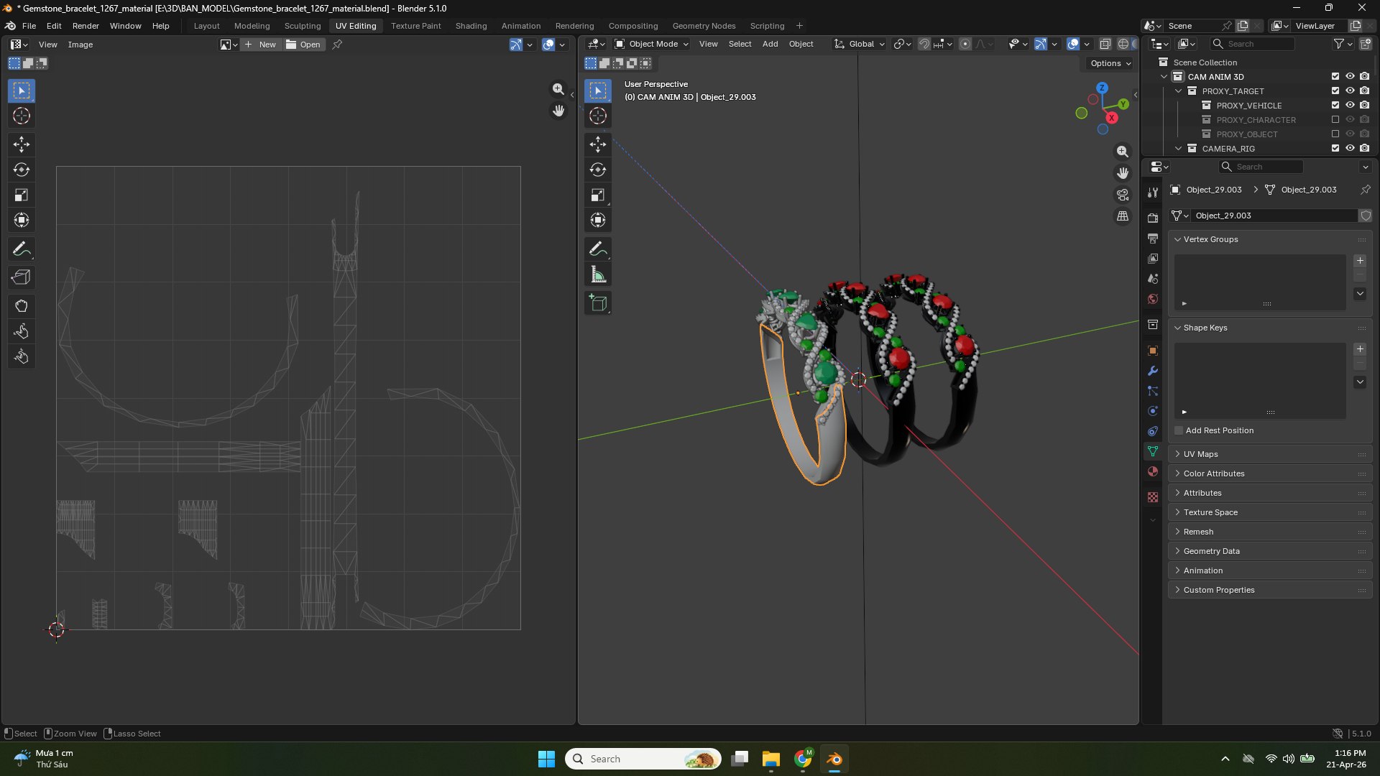The height and width of the screenshot is (776, 1380).
Task: Open the Render menu
Action: (86, 26)
